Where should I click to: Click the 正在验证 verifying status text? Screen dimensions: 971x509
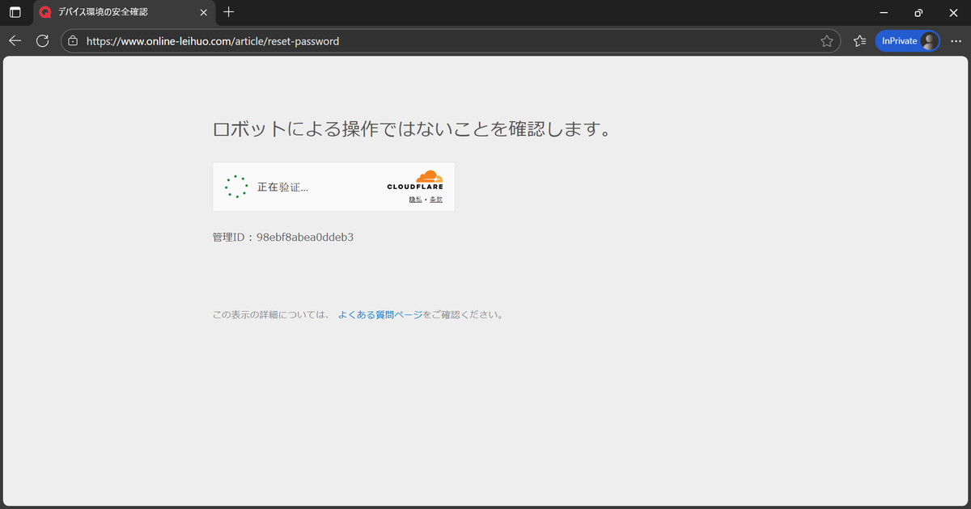point(282,187)
